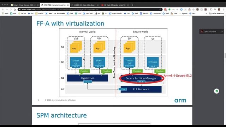Image resolution: width=226 pixels, height=127 pixels.
Task: Open the ITKB bookmark
Action: click(70, 13)
